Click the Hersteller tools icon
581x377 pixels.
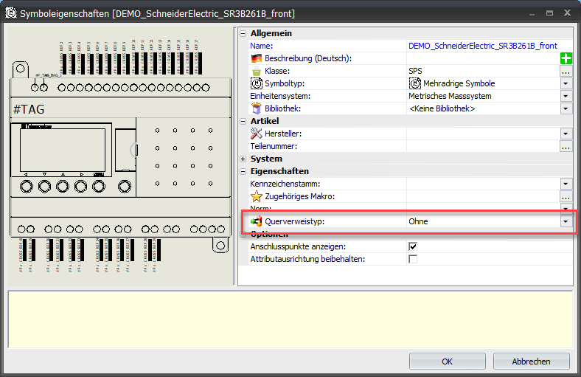[257, 134]
